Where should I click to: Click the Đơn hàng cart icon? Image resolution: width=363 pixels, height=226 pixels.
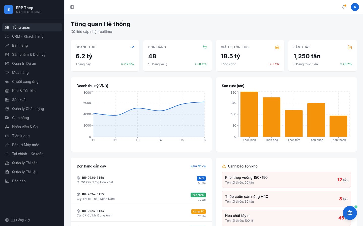205,47
